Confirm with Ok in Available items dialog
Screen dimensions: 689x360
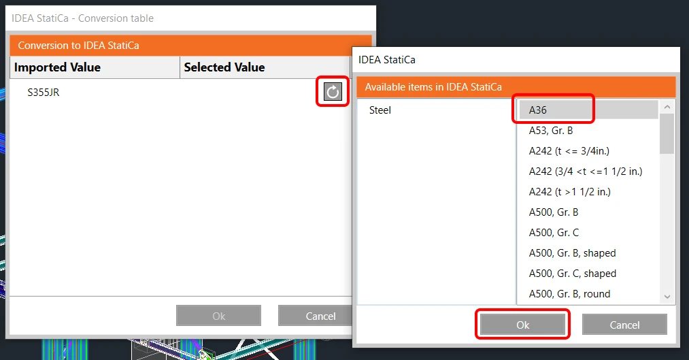click(522, 325)
